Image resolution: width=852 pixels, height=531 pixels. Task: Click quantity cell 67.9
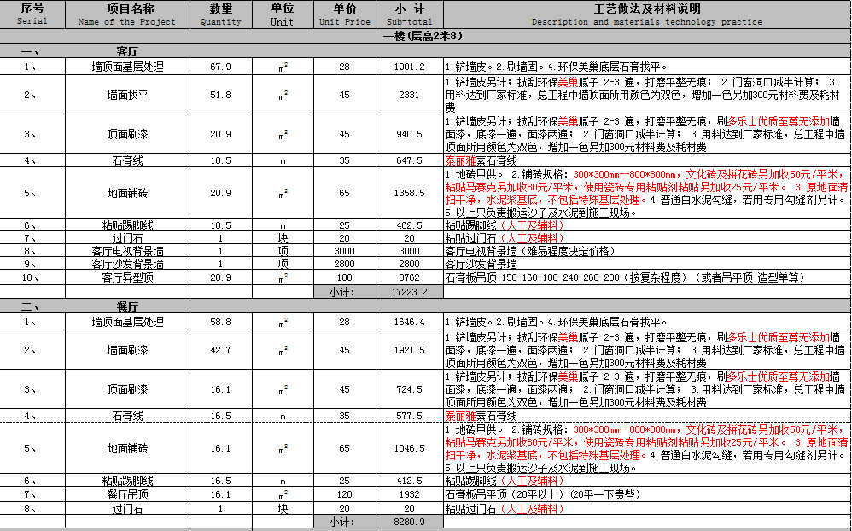220,67
